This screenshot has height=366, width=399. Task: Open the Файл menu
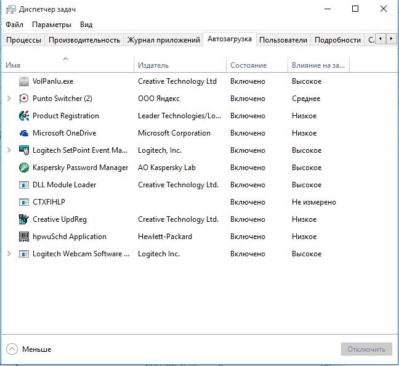(x=14, y=25)
